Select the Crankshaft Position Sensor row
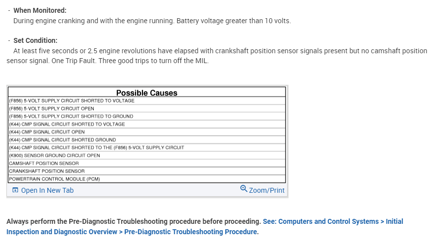Image resolution: width=439 pixels, height=247 pixels. click(46, 171)
